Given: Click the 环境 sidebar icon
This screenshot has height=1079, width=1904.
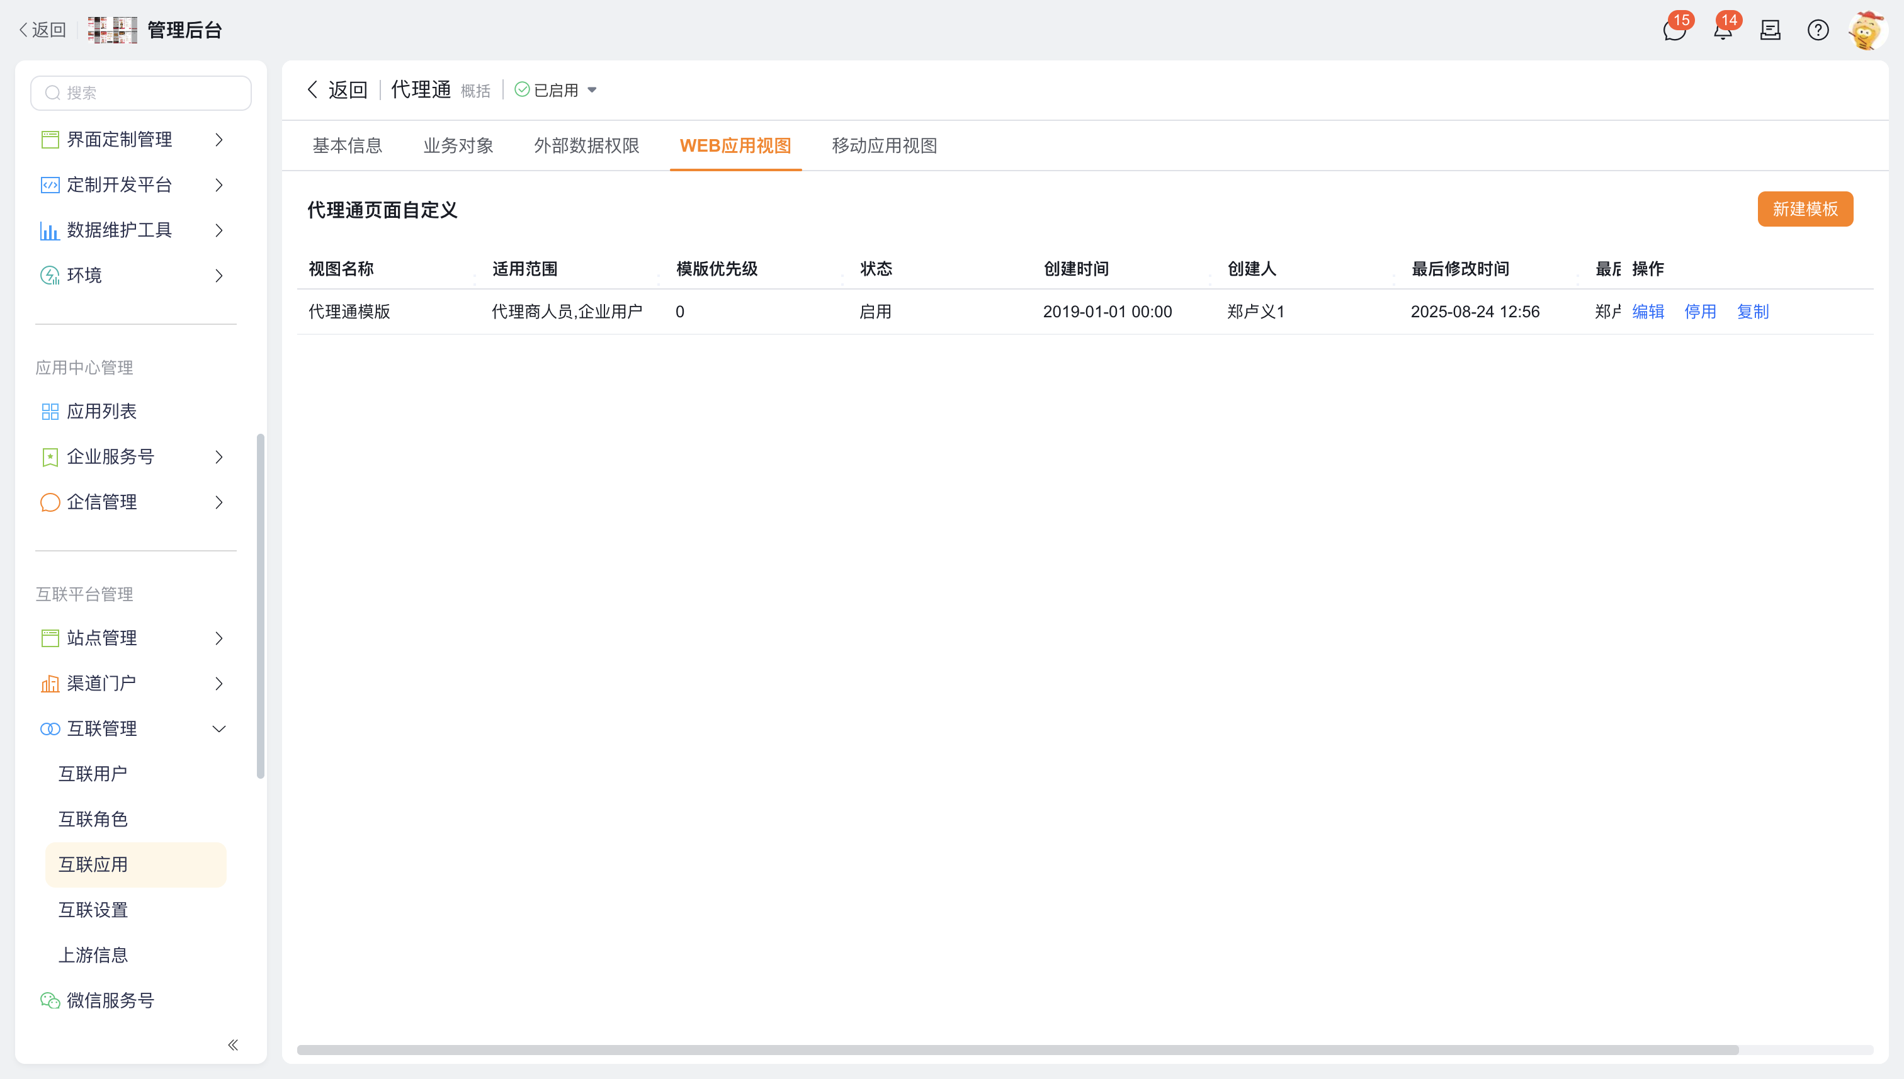Looking at the screenshot, I should [50, 276].
